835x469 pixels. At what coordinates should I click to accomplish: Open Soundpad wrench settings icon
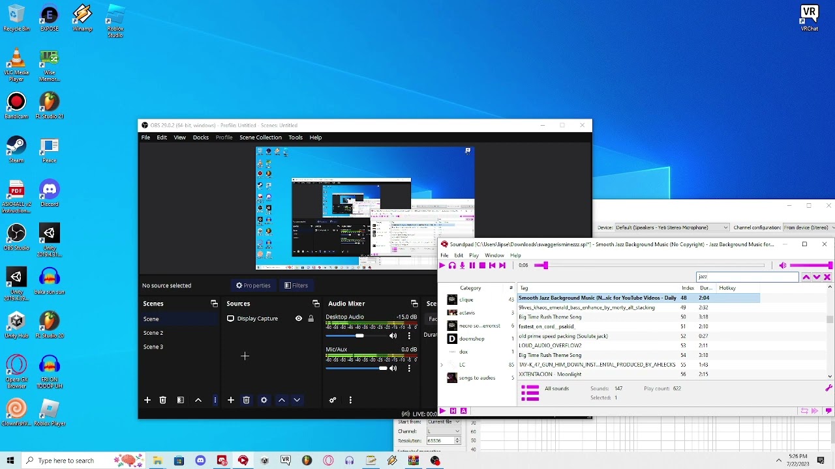tap(828, 388)
